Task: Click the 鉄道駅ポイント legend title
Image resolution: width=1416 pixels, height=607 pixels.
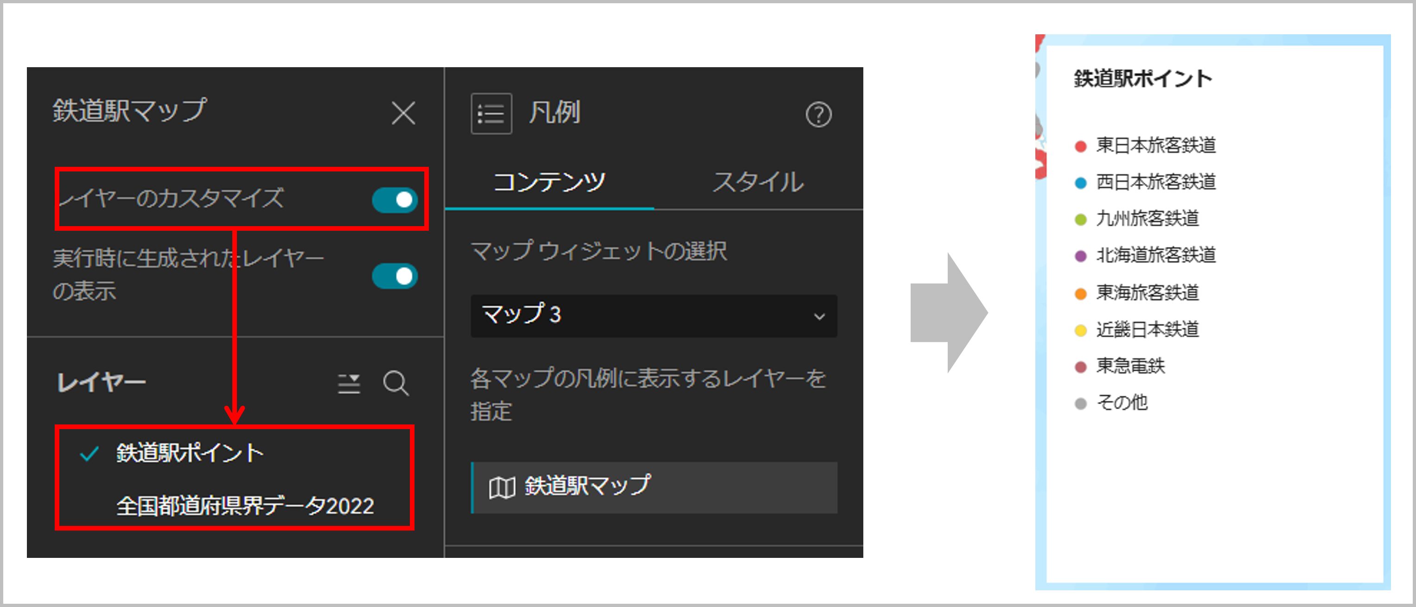Action: click(1143, 79)
